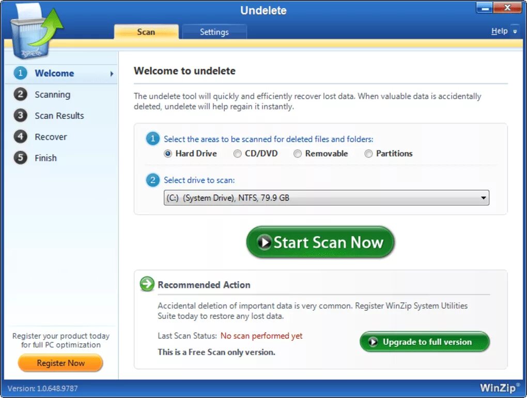Expand the Help menu dropdown arrow
Screen dimensions: 527x398
point(515,32)
